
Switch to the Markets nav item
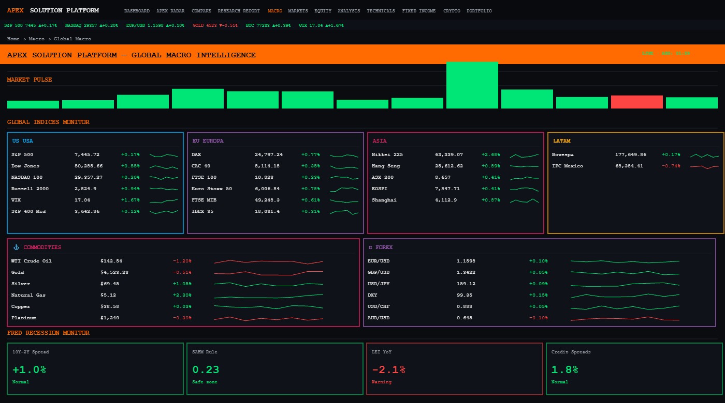[x=298, y=11]
